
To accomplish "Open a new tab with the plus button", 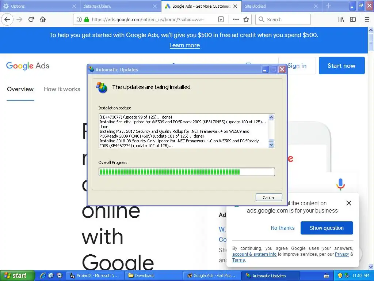I will pos(328,6).
